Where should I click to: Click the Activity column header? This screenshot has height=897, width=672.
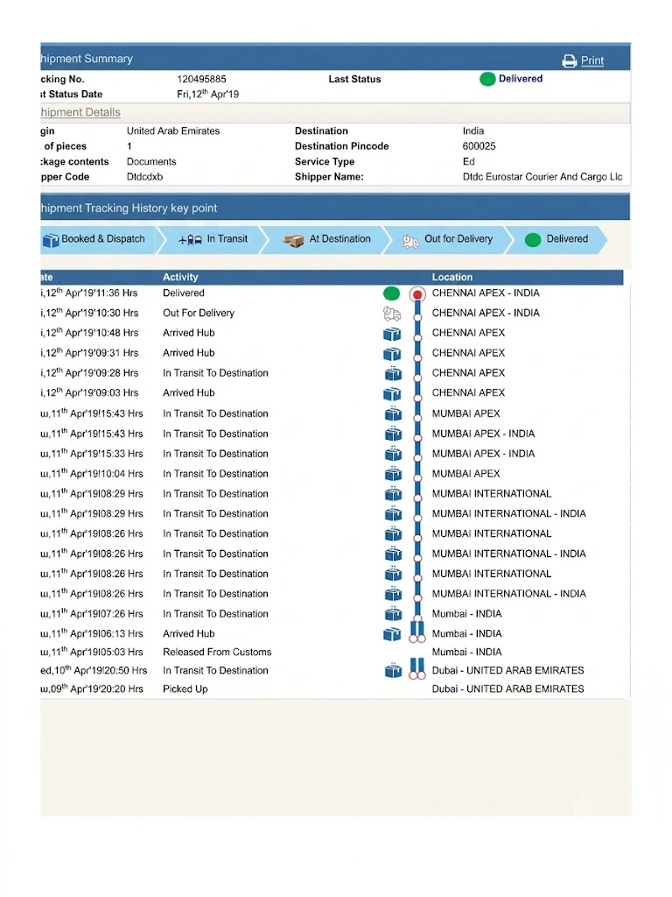click(x=180, y=277)
